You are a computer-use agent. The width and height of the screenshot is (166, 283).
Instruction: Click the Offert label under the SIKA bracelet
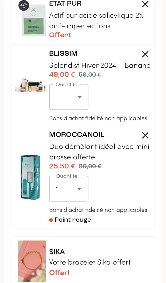pyautogui.click(x=59, y=273)
